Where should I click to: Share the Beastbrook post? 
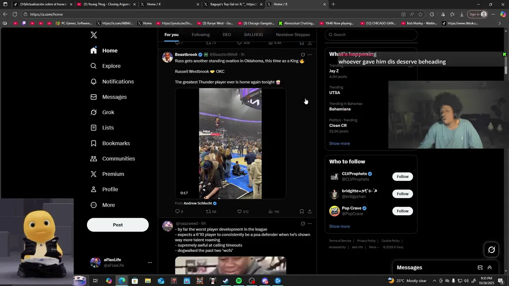pyautogui.click(x=310, y=211)
